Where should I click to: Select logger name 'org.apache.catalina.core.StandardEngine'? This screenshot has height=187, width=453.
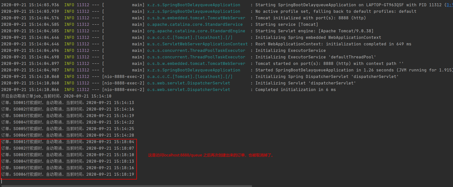click(196, 31)
